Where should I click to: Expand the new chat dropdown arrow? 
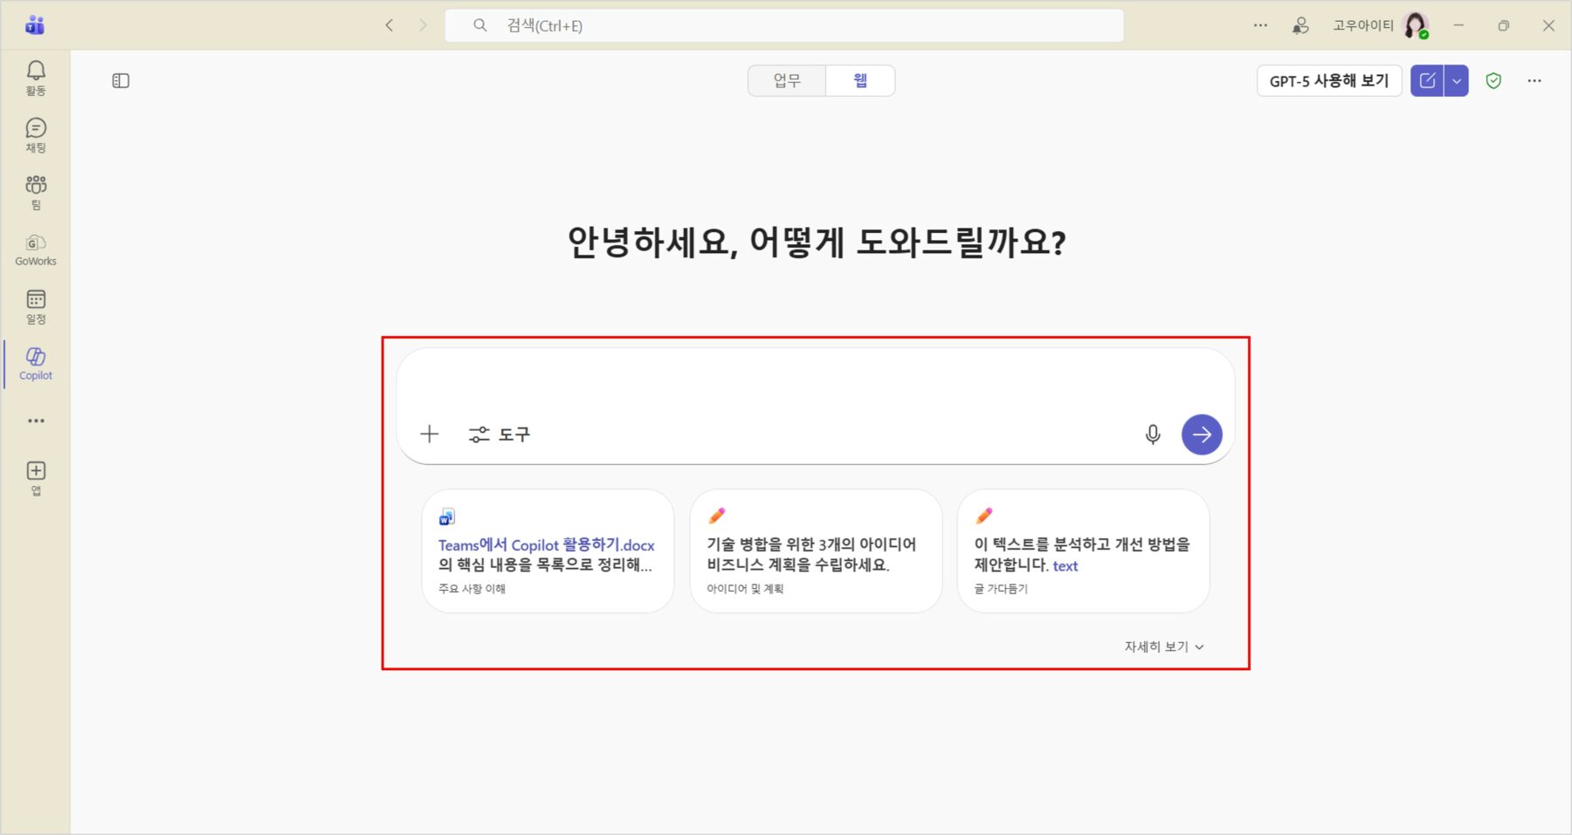(1456, 81)
